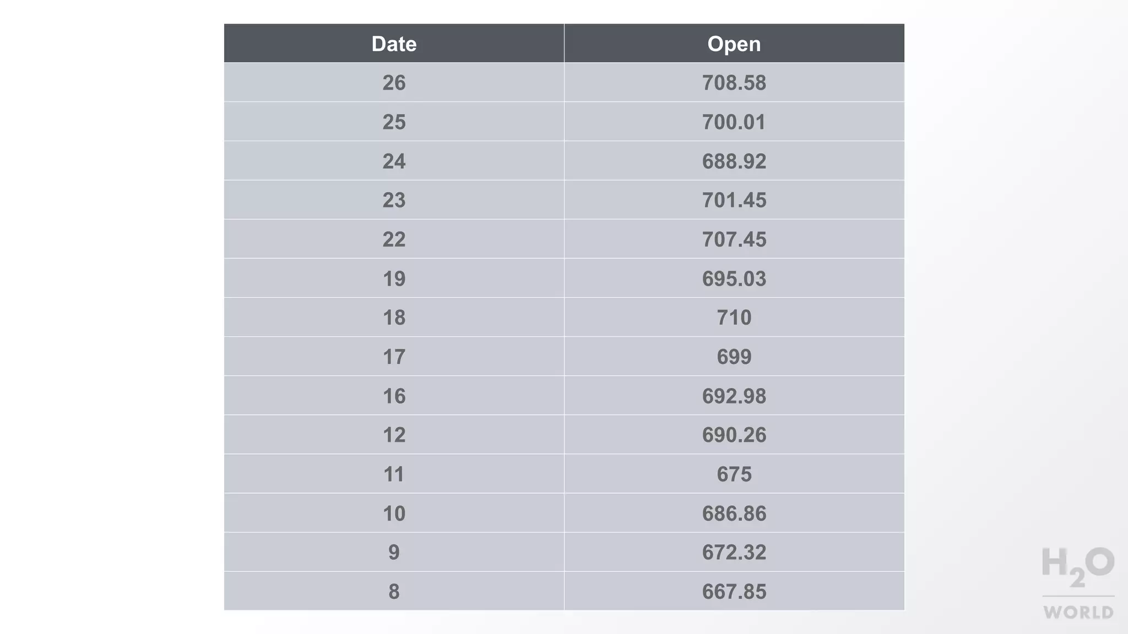Select the date cell showing 22
Viewport: 1128px width, 634px height.
394,239
